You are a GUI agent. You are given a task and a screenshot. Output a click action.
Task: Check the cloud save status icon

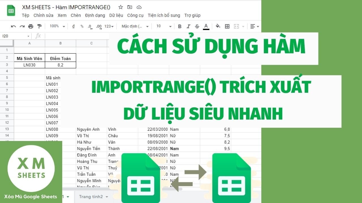[139, 7]
